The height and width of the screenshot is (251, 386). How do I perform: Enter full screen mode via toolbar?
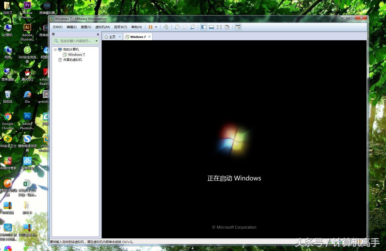click(x=219, y=27)
